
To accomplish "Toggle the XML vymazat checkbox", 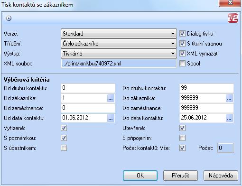I will click(x=182, y=54).
